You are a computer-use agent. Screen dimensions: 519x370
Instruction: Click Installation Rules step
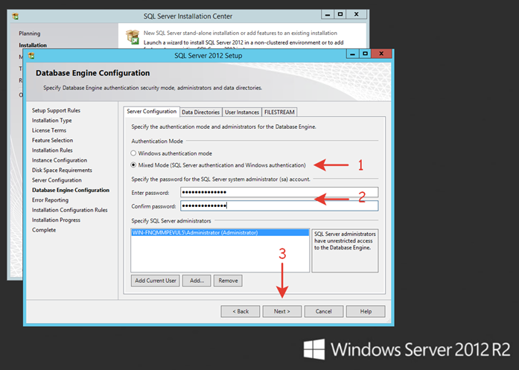(x=52, y=150)
